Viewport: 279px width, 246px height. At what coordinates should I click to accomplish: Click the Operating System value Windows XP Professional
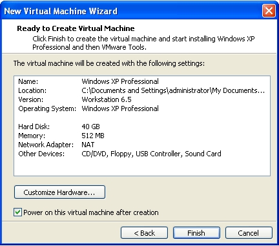click(120, 108)
